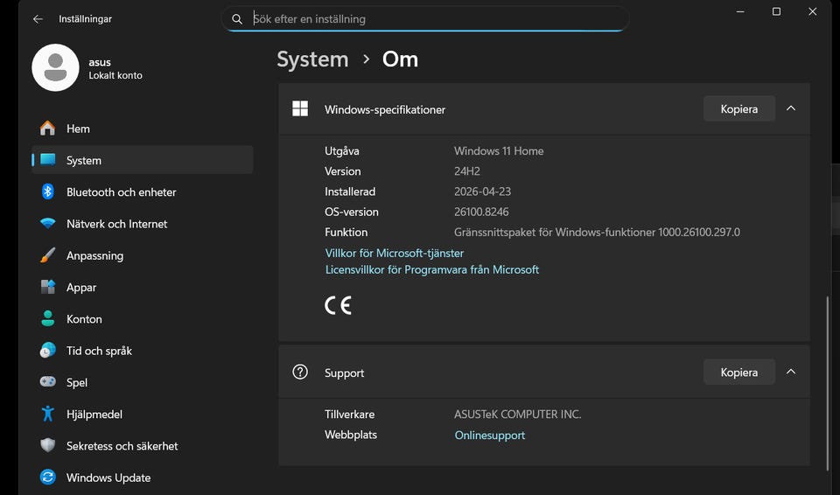Collapse the Support section chevron
Image resolution: width=840 pixels, height=495 pixels.
[791, 372]
